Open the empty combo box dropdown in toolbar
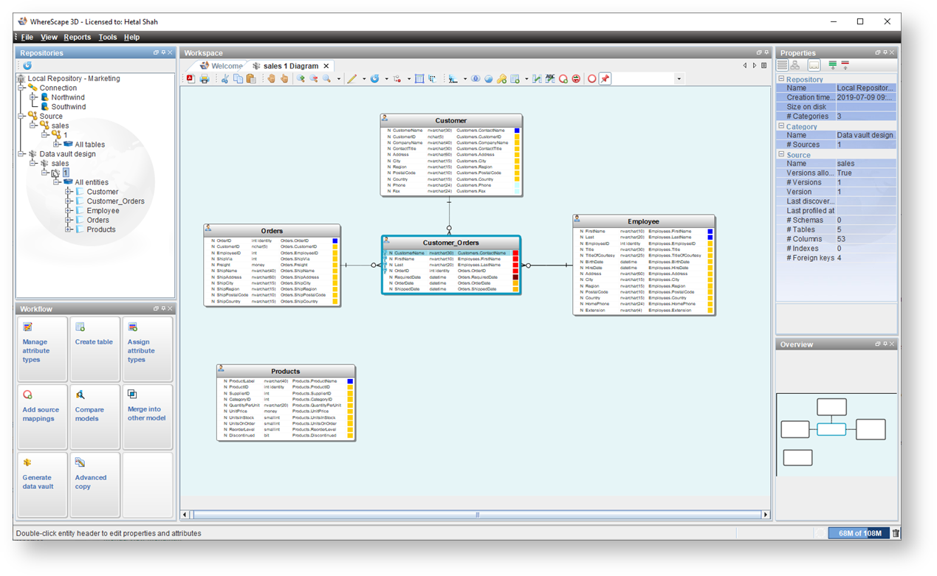937x576 pixels. point(679,79)
